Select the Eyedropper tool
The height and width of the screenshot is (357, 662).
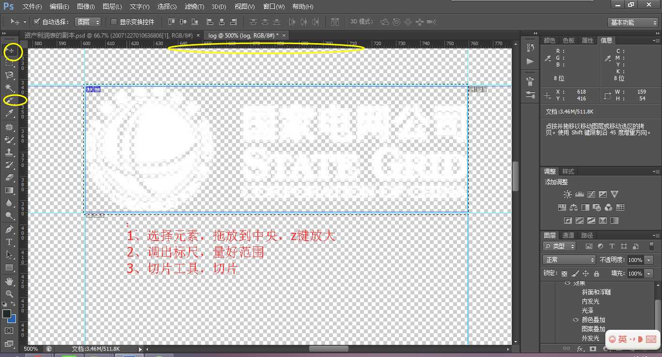tap(10, 114)
